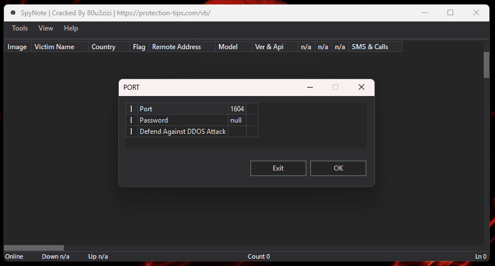Viewport: 495px width, 266px height.
Task: Click the Ln 0 status entry
Action: point(481,256)
